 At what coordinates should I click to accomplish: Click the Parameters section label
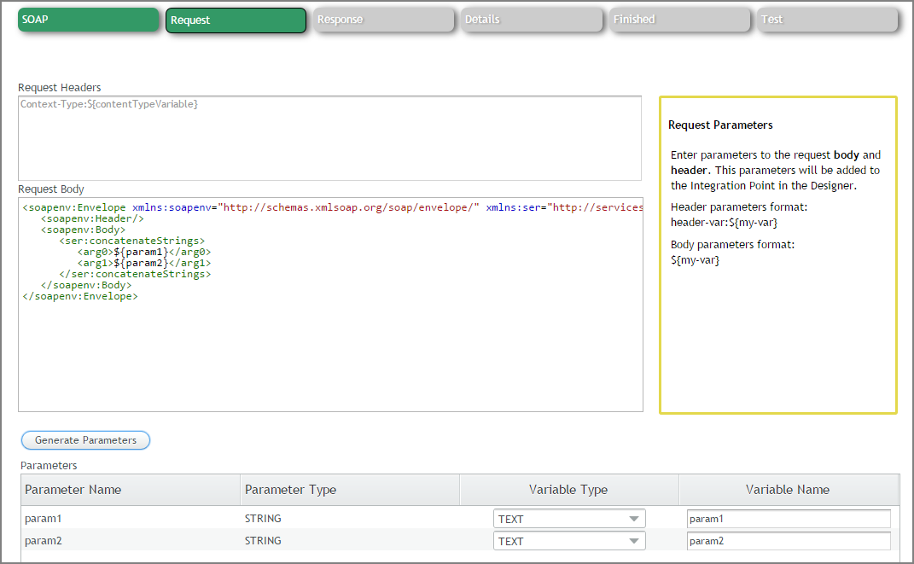[x=49, y=466]
